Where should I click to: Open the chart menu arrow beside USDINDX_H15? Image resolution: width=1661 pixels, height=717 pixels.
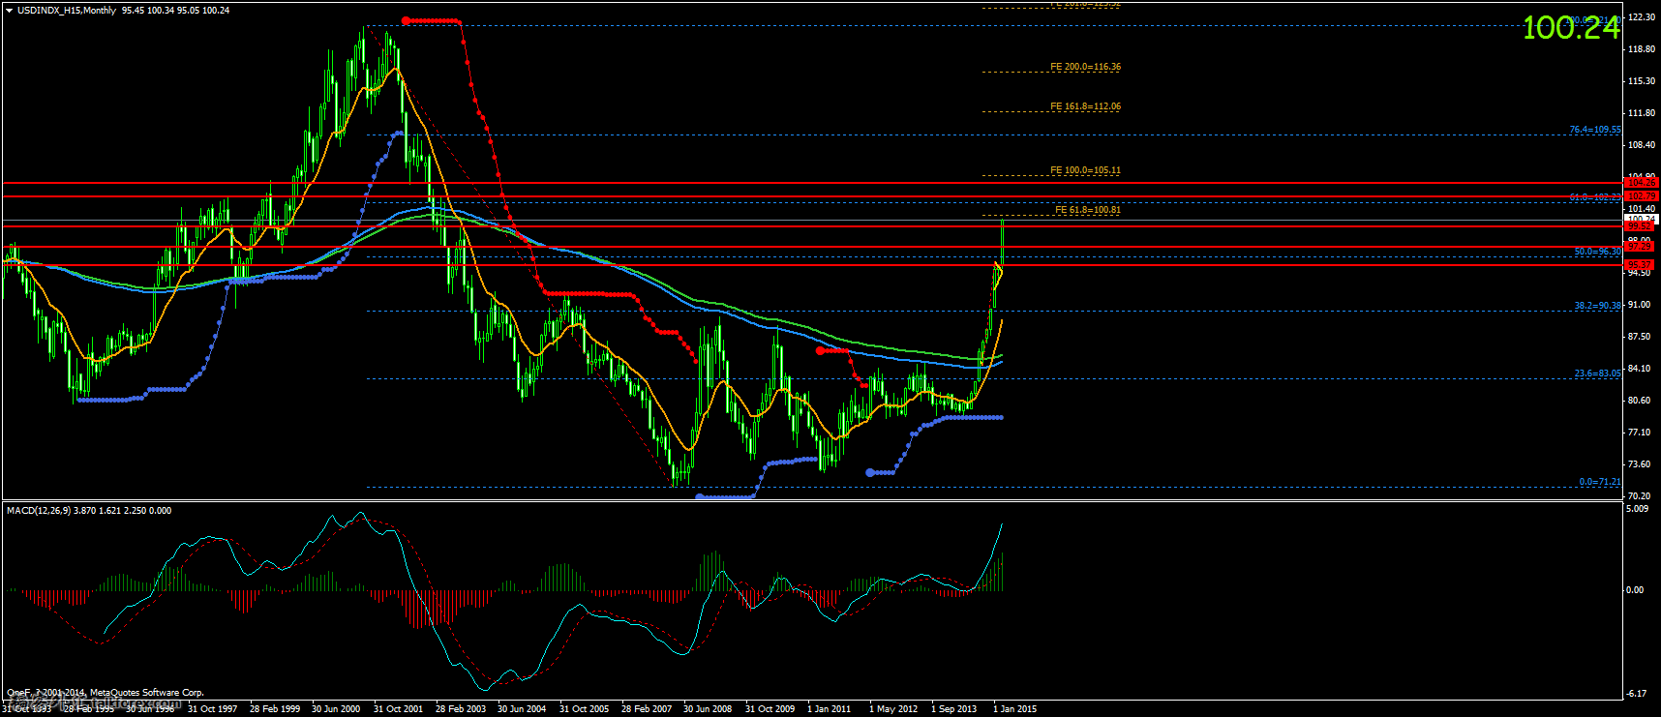pyautogui.click(x=10, y=11)
